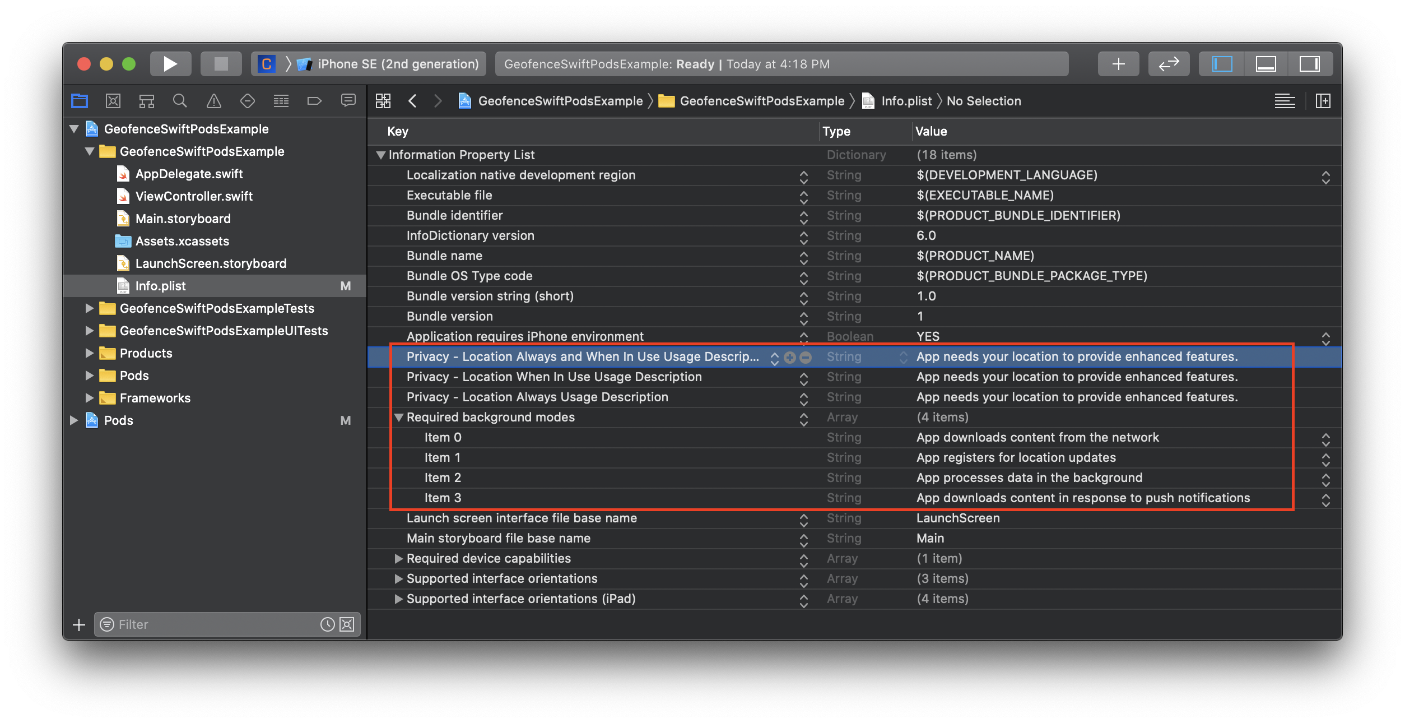
Task: Open the Issue navigator warning icon
Action: click(214, 101)
